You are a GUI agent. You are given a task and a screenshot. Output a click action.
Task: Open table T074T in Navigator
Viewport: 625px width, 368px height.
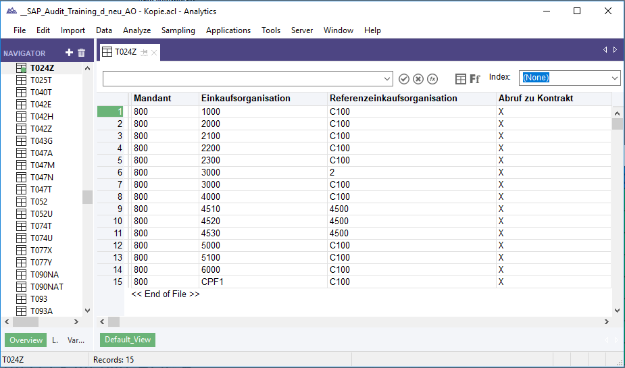coord(41,226)
